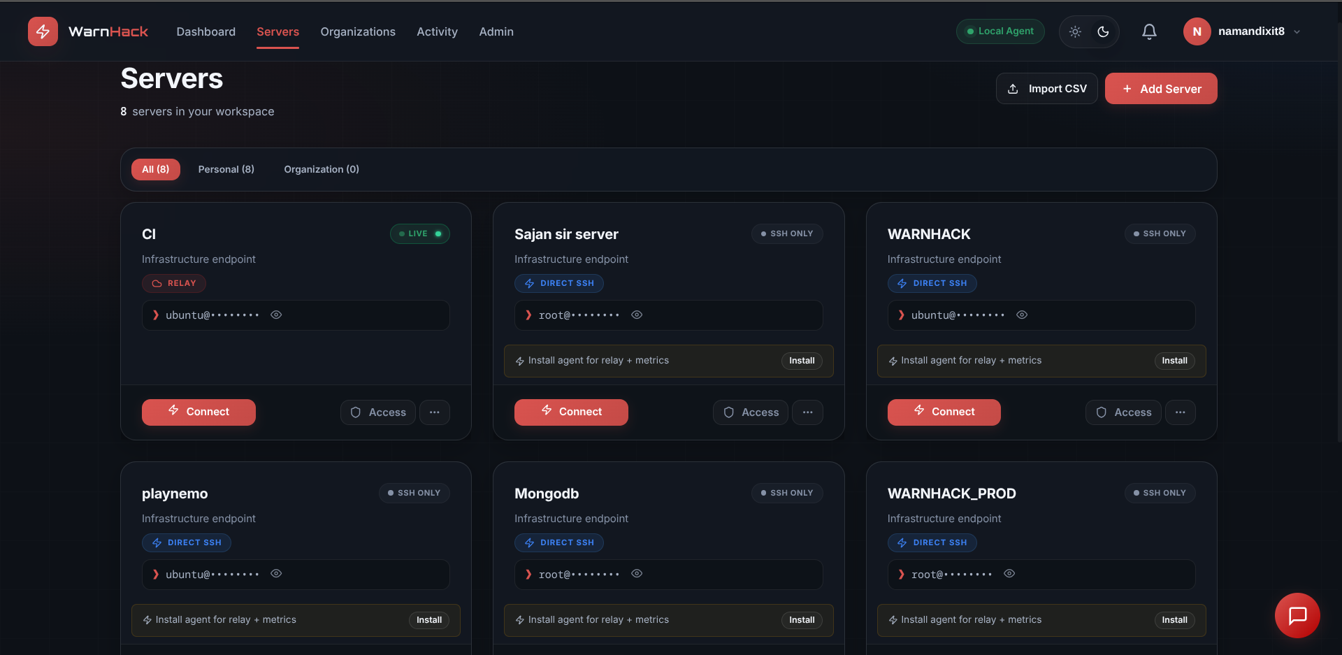
Task: Click the Add Server button
Action: 1161,89
